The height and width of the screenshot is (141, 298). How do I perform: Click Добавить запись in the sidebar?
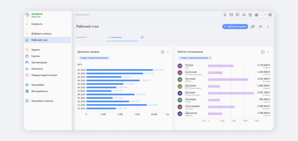pyautogui.click(x=41, y=34)
